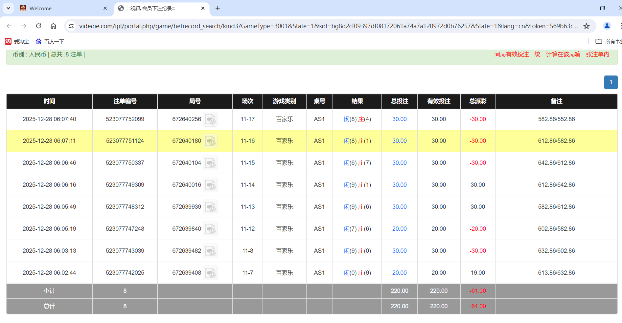Expand the tab search dropdown arrow

pos(8,8)
